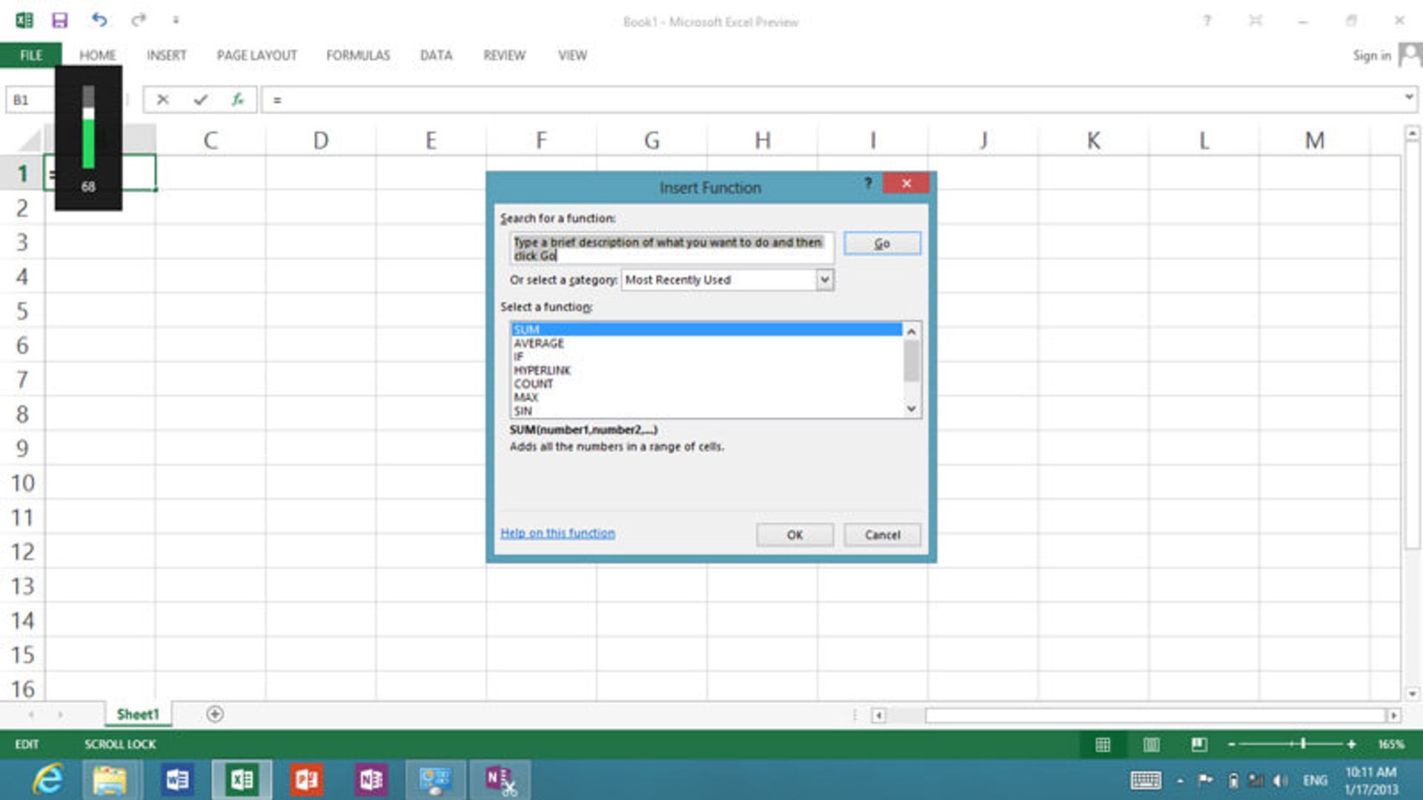Viewport: 1423px width, 800px height.
Task: Switch to the DATA tab
Action: point(436,56)
